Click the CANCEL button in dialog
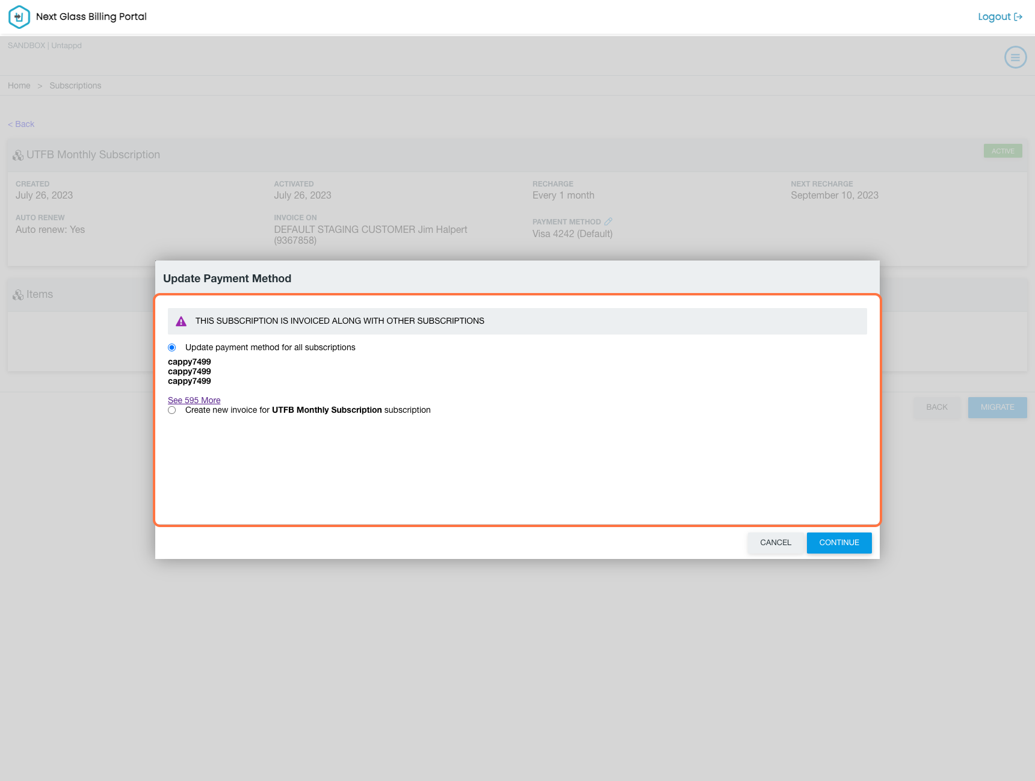The width and height of the screenshot is (1035, 781). 776,543
